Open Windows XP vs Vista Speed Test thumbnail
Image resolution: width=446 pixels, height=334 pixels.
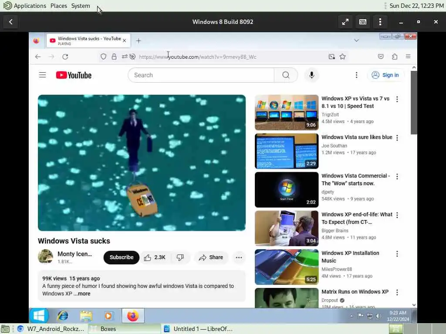click(x=287, y=113)
